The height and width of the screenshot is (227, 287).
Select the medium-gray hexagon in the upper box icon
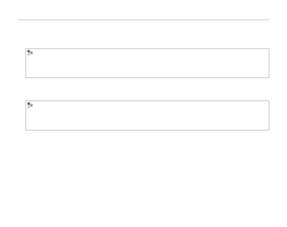(31, 53)
